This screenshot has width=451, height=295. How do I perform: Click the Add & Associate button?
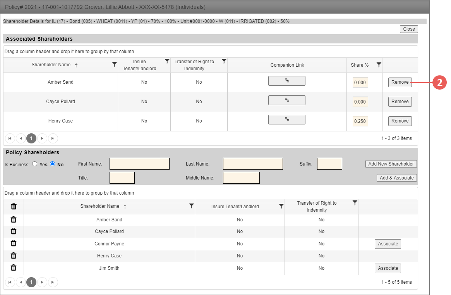point(397,178)
